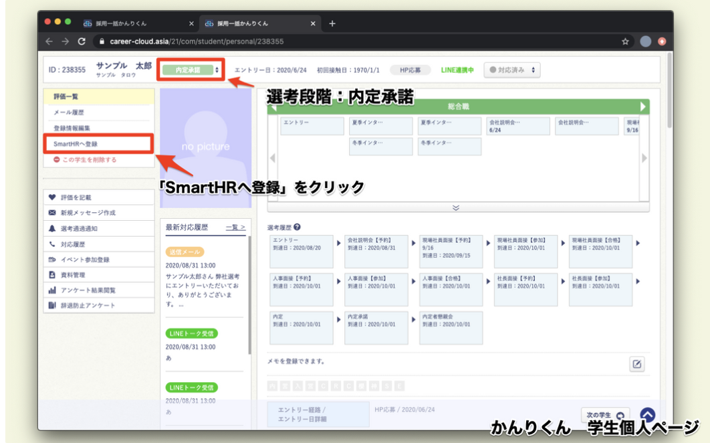Click the bell icon for 選考通過通知
The height and width of the screenshot is (443, 710).
[52, 229]
